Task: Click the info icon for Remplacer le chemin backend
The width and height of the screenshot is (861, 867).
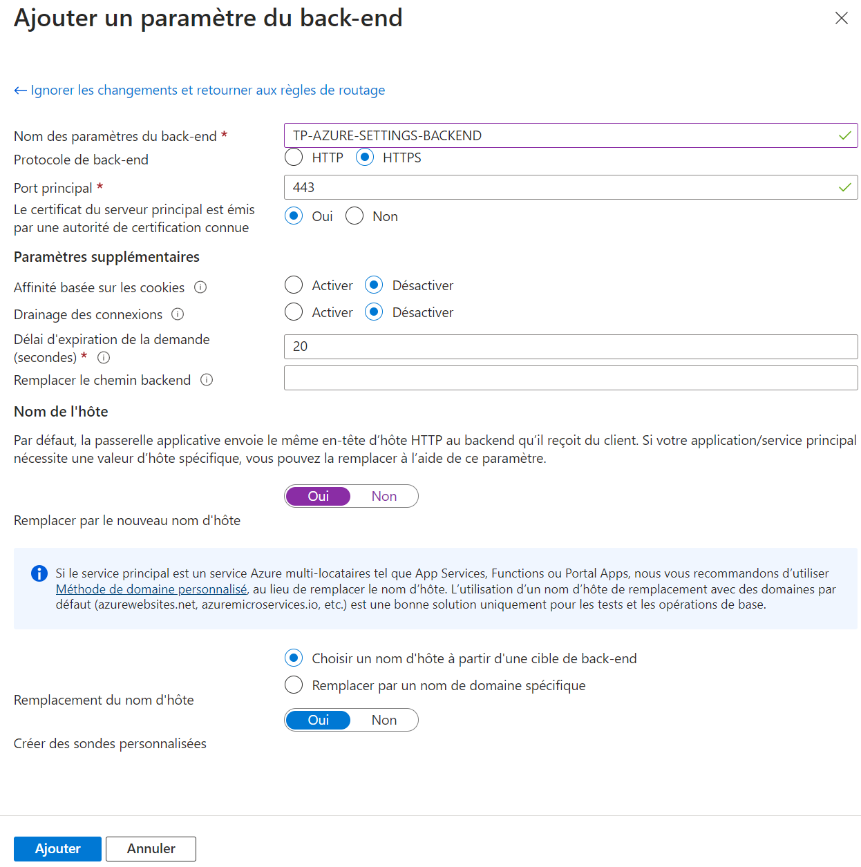Action: pos(207,379)
